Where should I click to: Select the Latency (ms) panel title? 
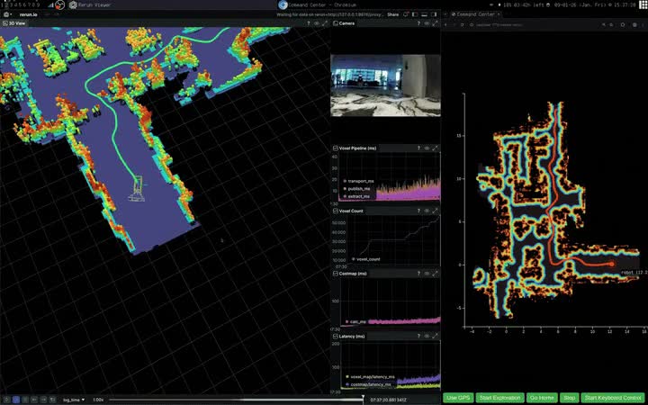349,337
